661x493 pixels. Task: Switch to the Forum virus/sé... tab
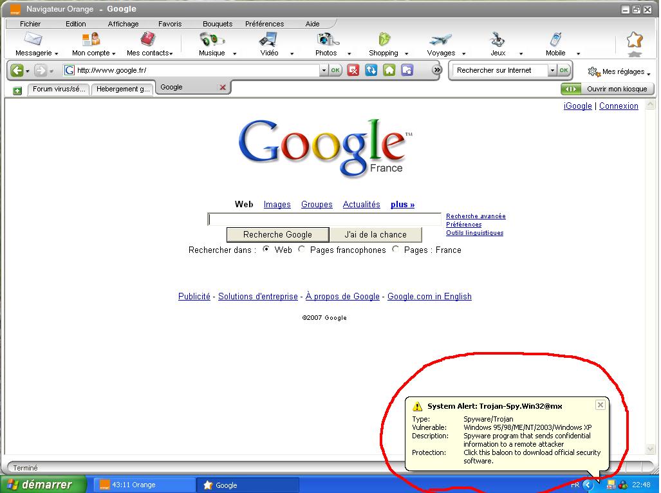(x=58, y=89)
